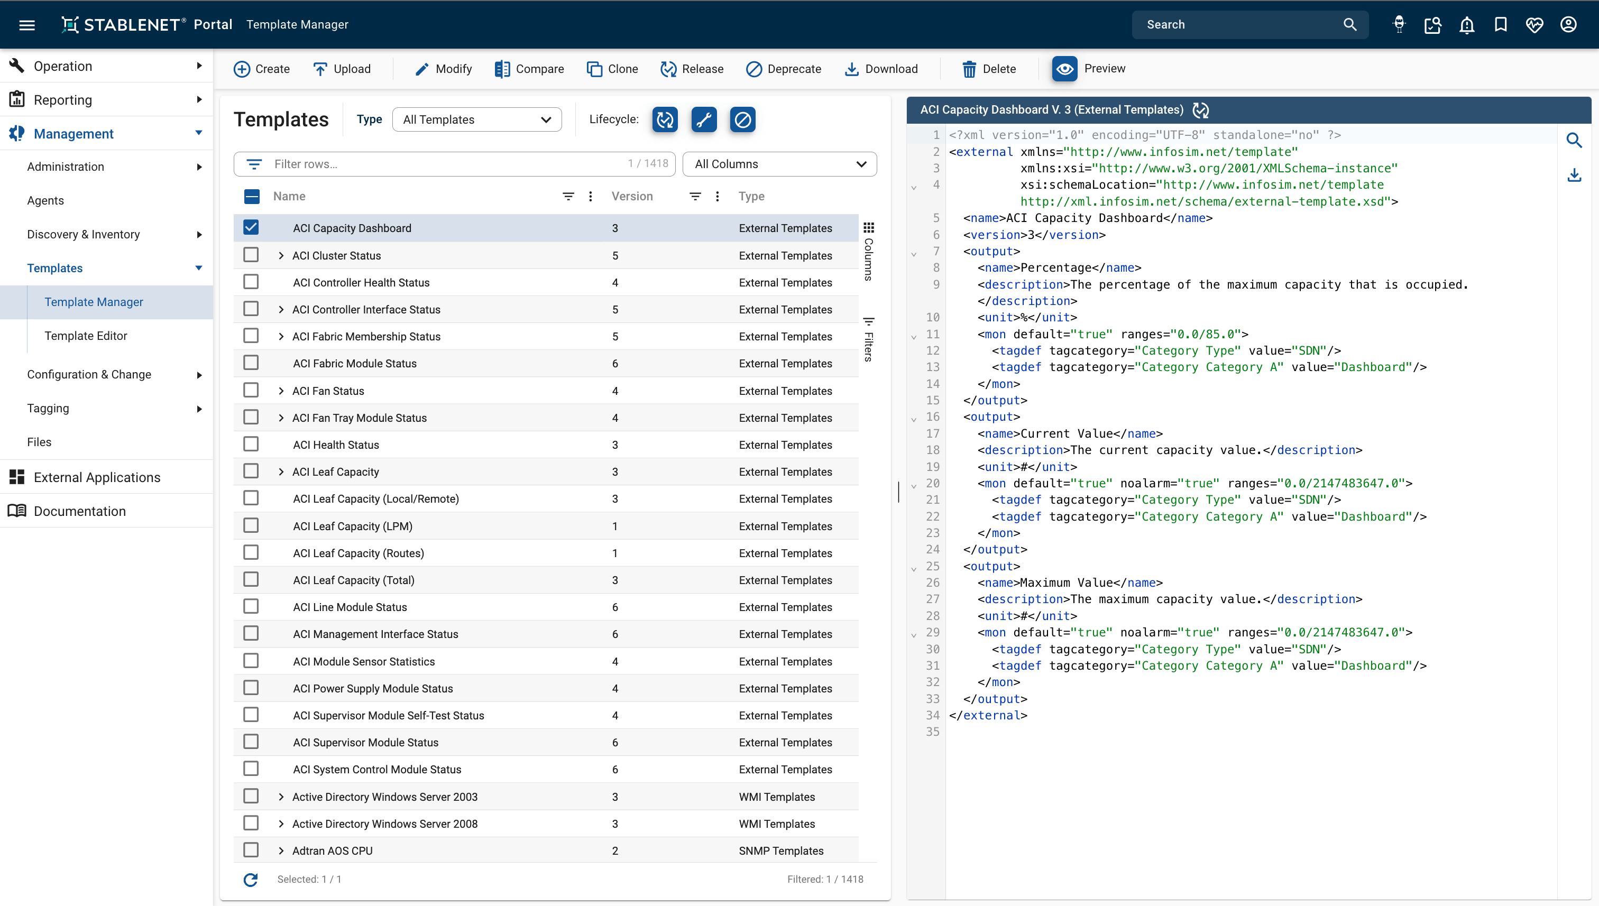
Task: Open the Filters side panel
Action: coord(869,340)
